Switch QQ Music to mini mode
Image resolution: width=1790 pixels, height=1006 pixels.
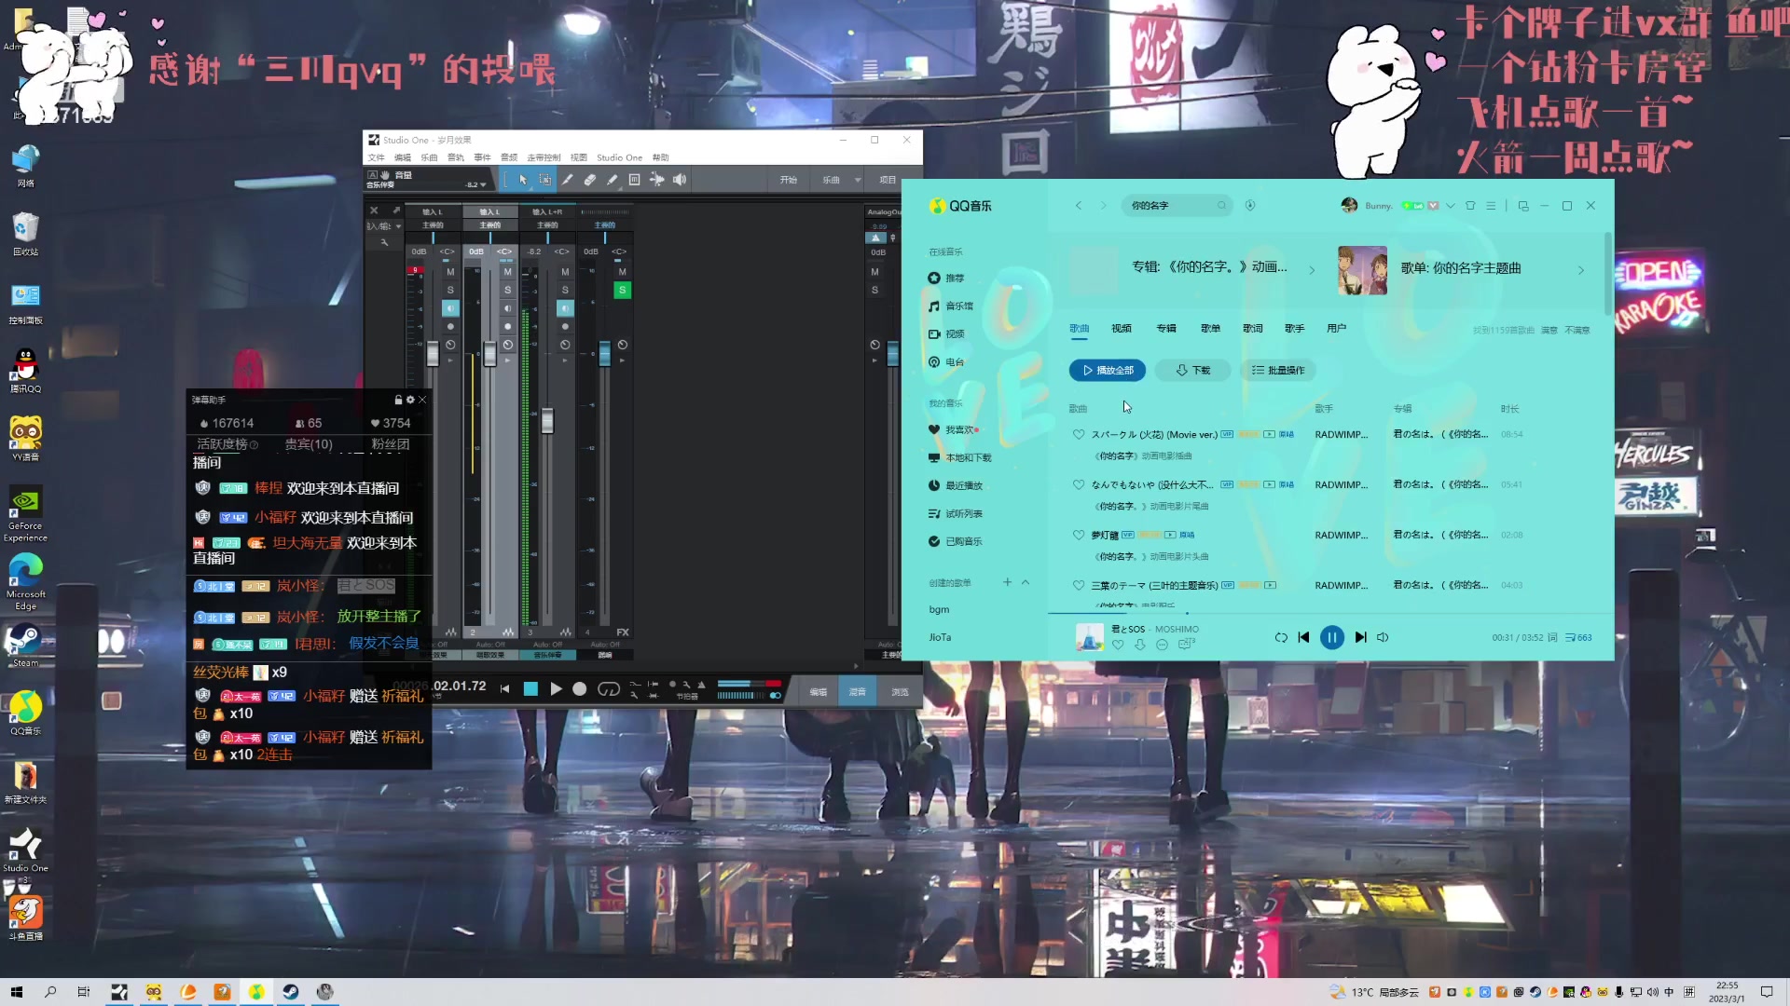[x=1523, y=206]
